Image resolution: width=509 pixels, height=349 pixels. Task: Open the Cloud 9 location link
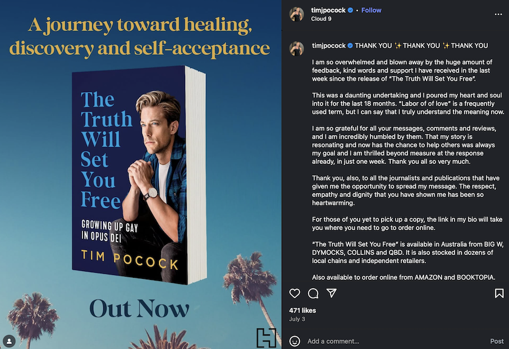321,19
